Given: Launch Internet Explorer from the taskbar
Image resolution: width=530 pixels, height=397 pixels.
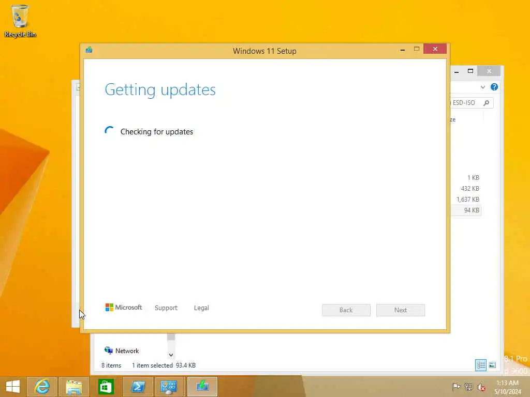Looking at the screenshot, I should 42,386.
